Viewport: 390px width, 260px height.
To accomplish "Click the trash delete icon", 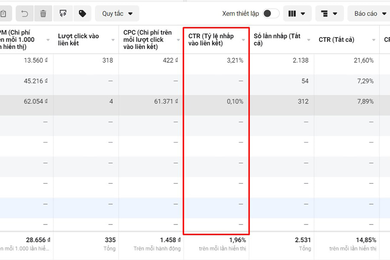I will [x=43, y=13].
